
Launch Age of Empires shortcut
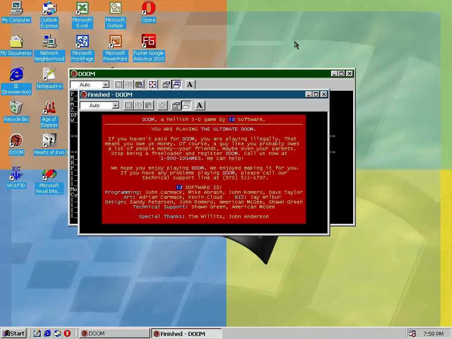click(49, 114)
